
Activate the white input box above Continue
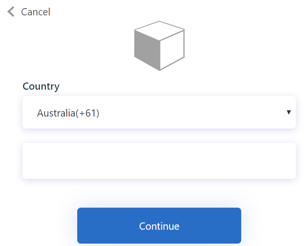[159, 161]
